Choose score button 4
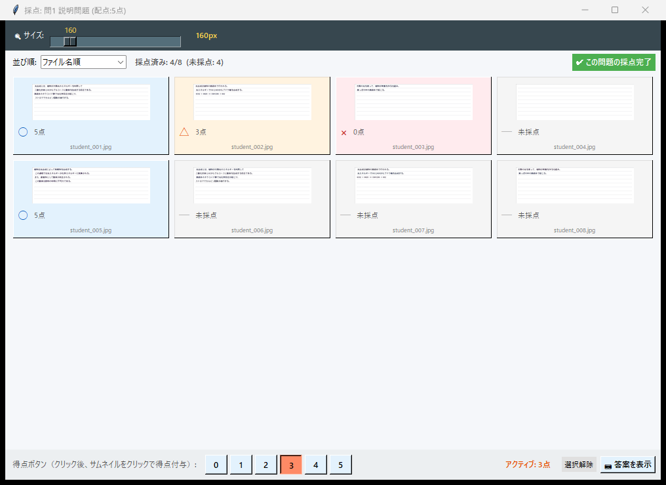This screenshot has height=485, width=666. (x=315, y=465)
